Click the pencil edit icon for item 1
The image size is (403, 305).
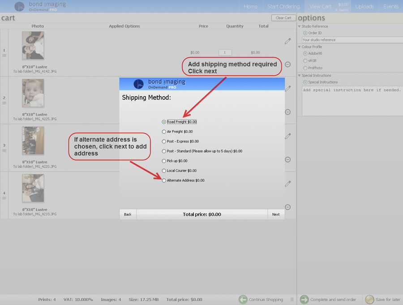(287, 41)
